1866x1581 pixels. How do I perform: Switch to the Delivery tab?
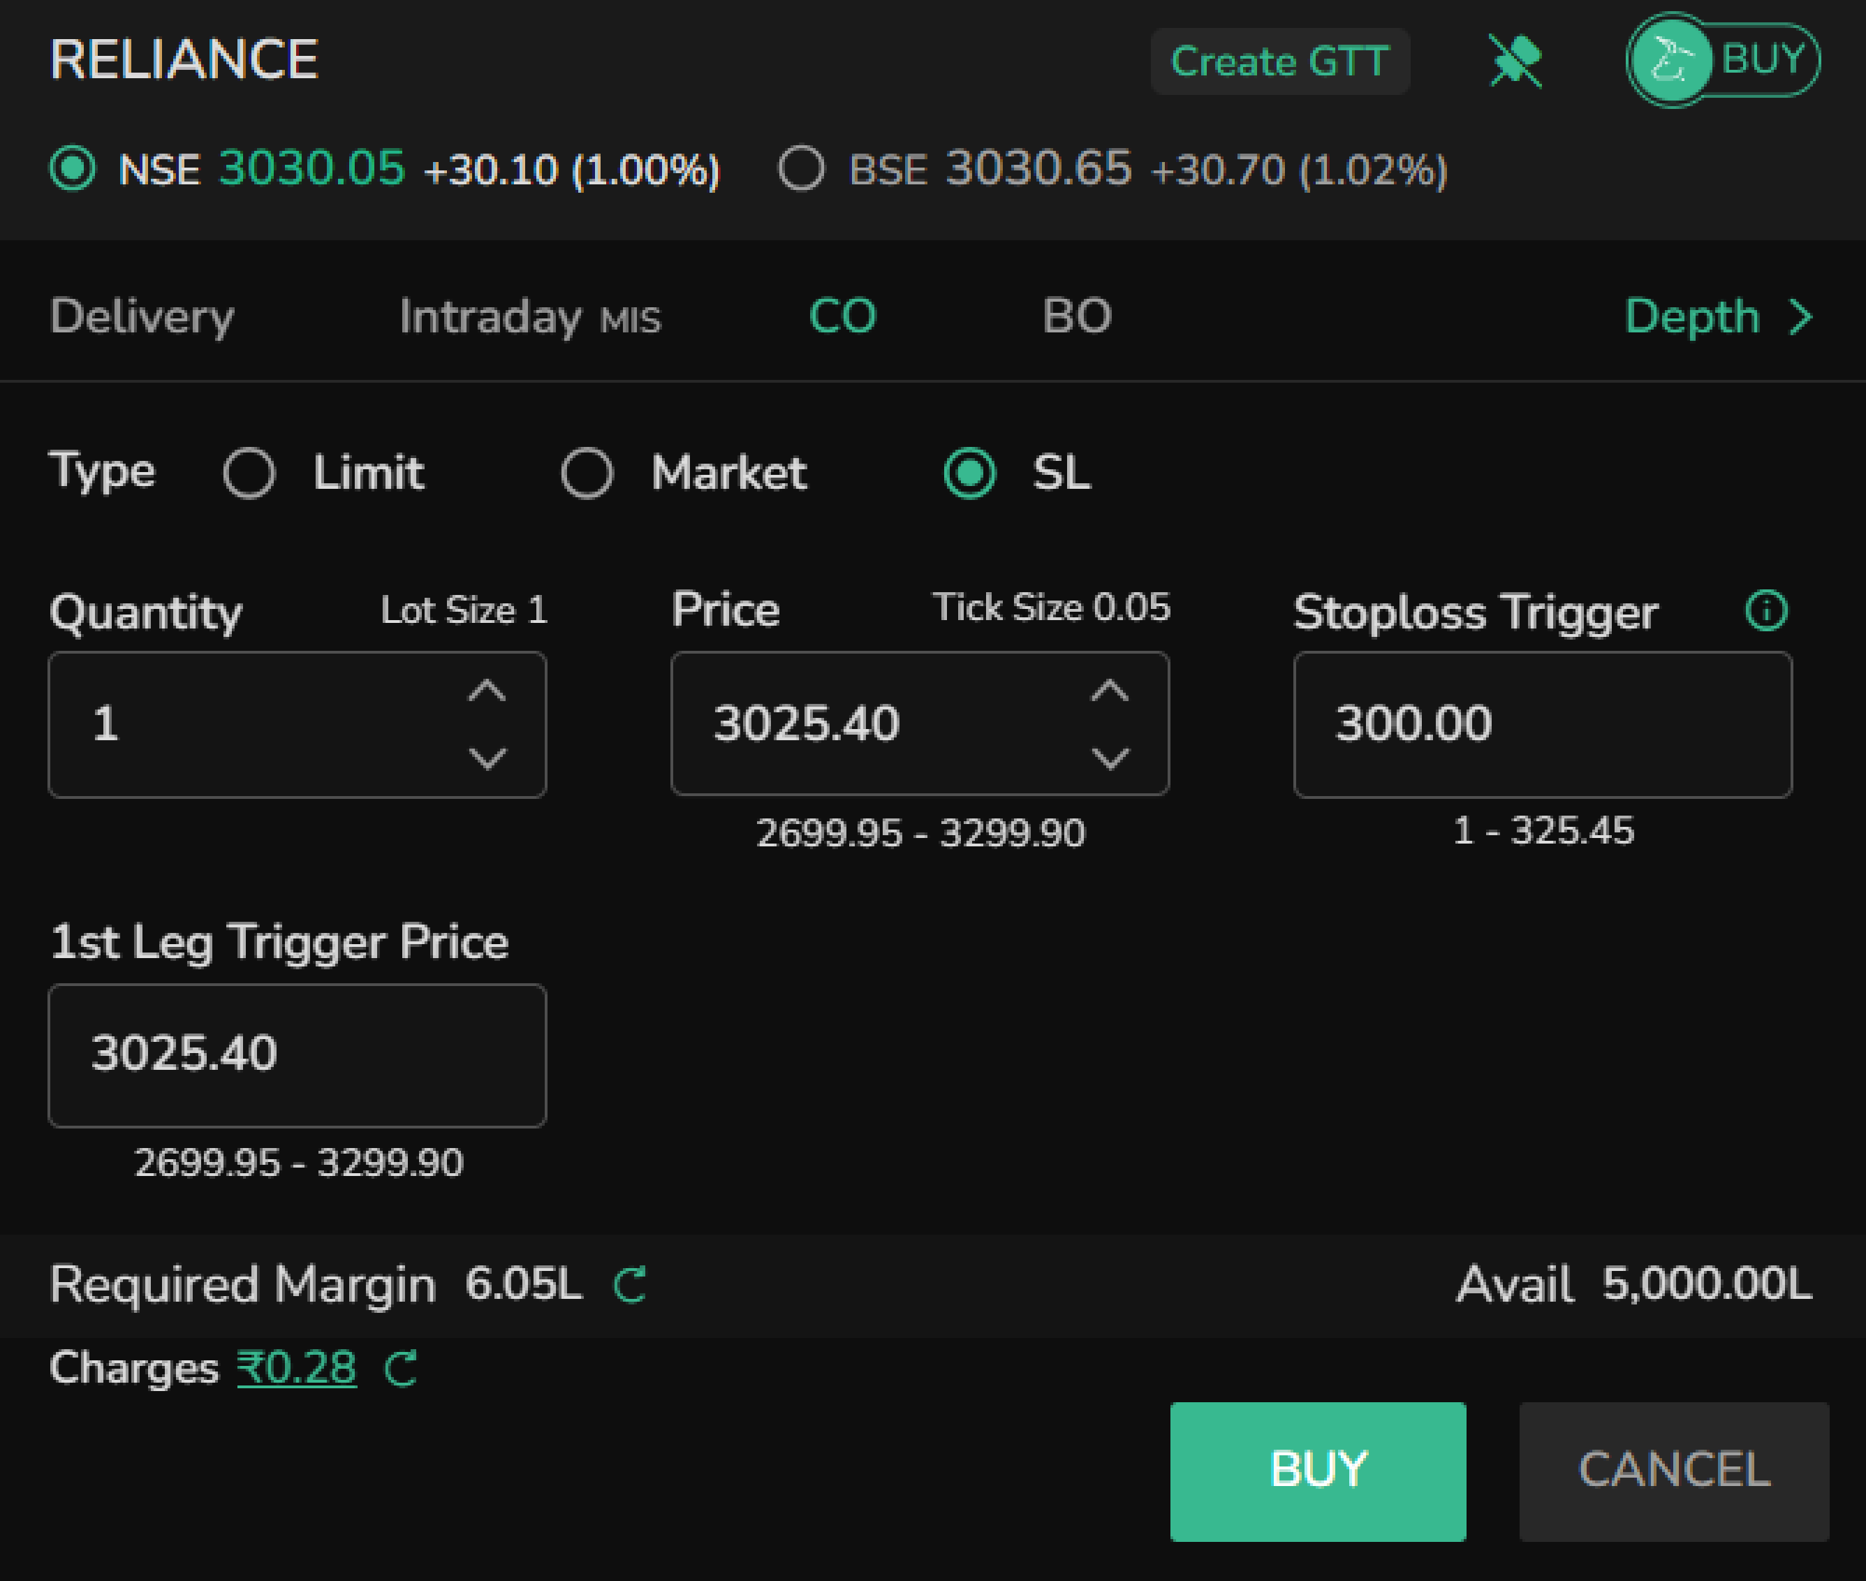coord(142,316)
